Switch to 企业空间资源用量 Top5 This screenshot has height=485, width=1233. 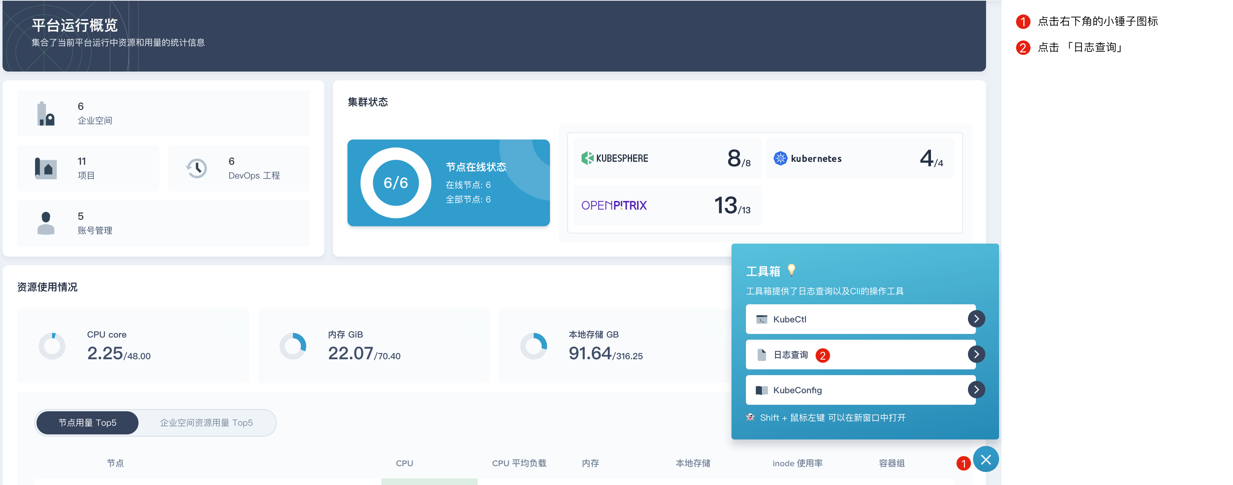coord(206,423)
